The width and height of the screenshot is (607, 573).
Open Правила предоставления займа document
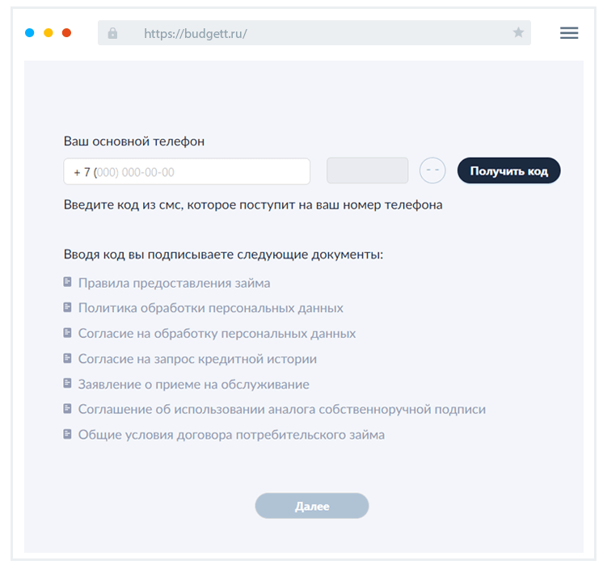[174, 284]
